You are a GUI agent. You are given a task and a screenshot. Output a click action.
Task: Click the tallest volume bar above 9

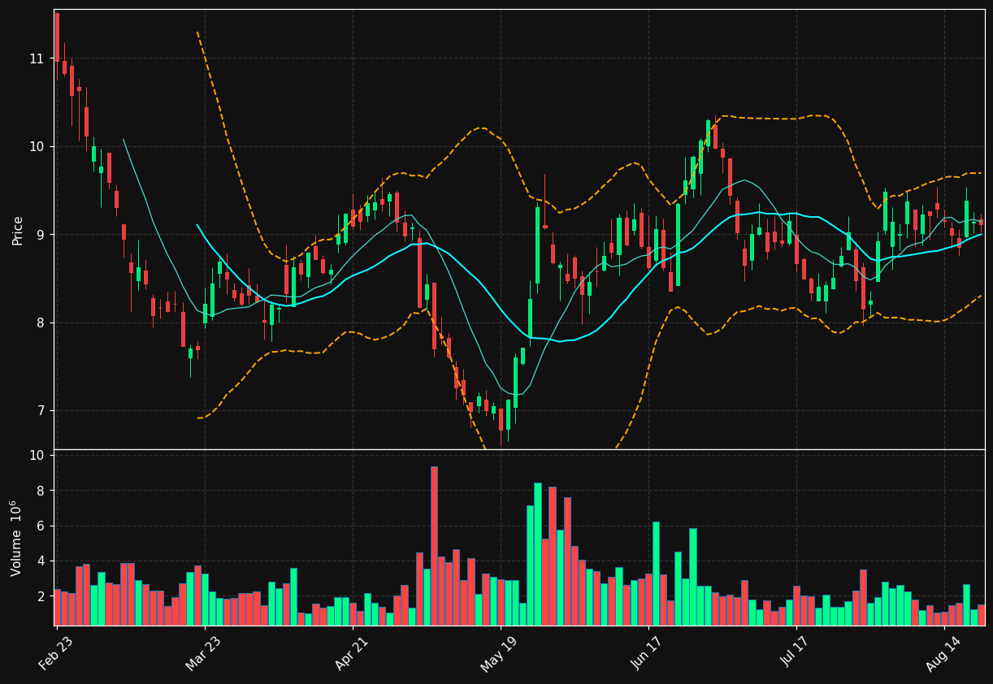pyautogui.click(x=434, y=546)
